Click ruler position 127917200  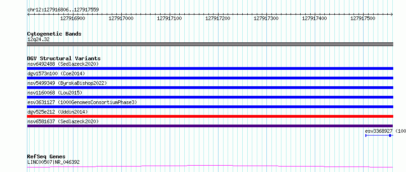[x=218, y=18]
